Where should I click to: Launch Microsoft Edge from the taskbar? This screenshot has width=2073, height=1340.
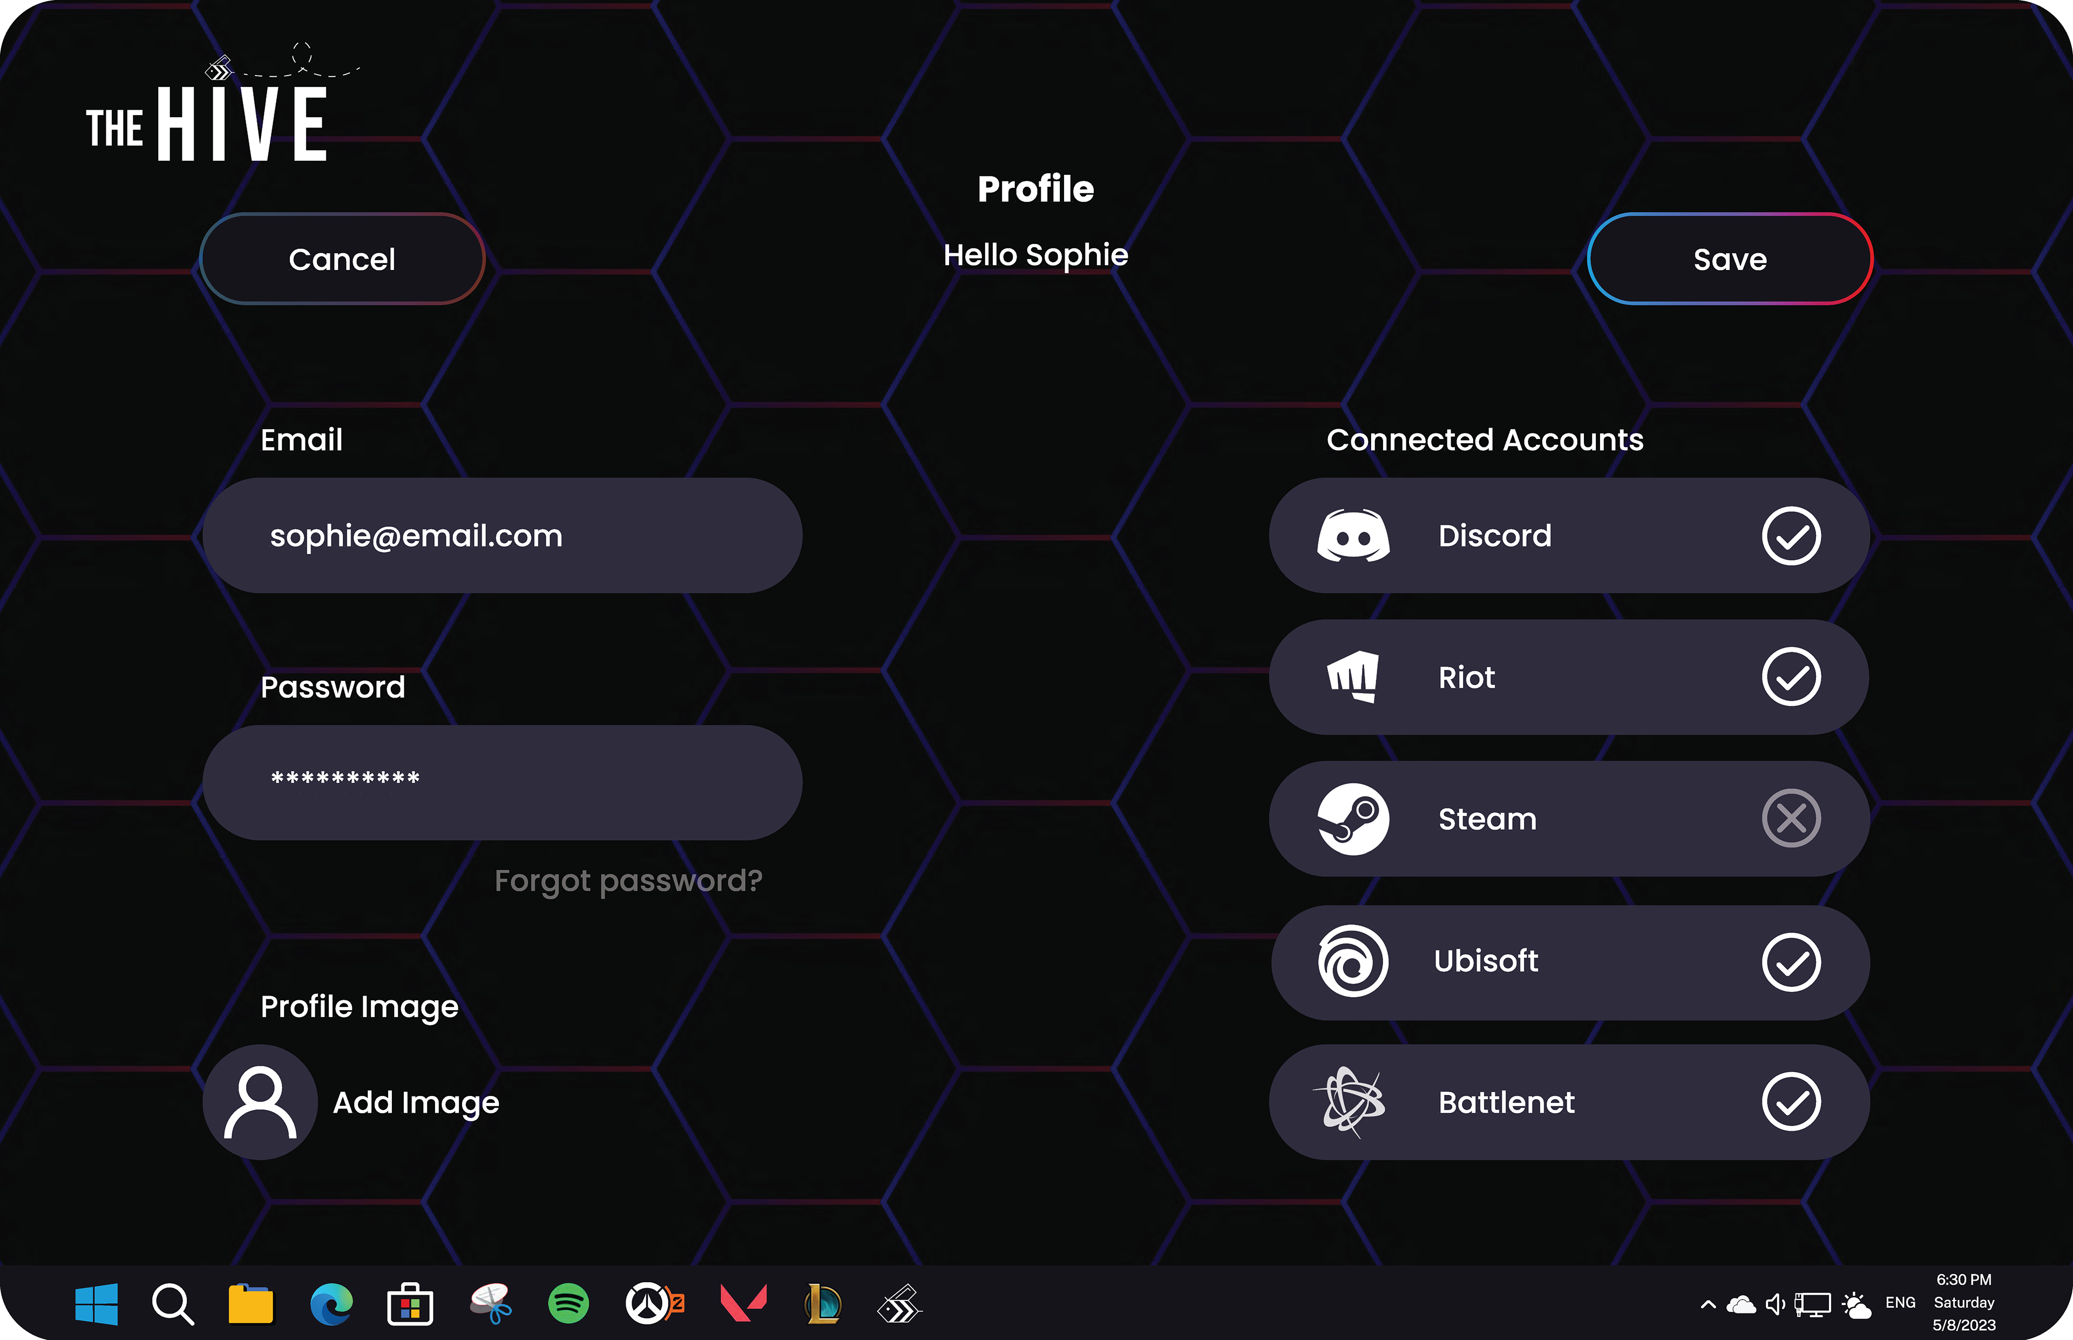pos(331,1304)
